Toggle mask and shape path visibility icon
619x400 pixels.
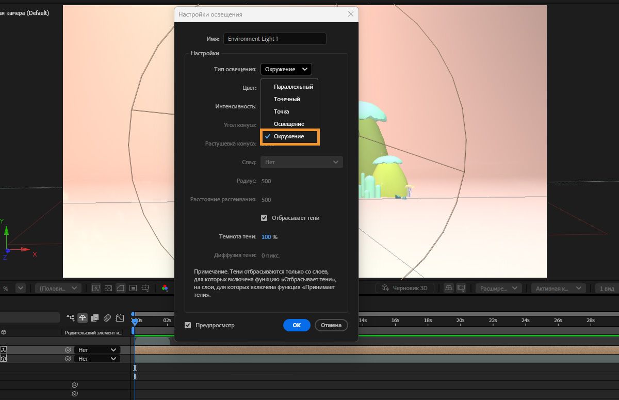pyautogui.click(x=121, y=288)
